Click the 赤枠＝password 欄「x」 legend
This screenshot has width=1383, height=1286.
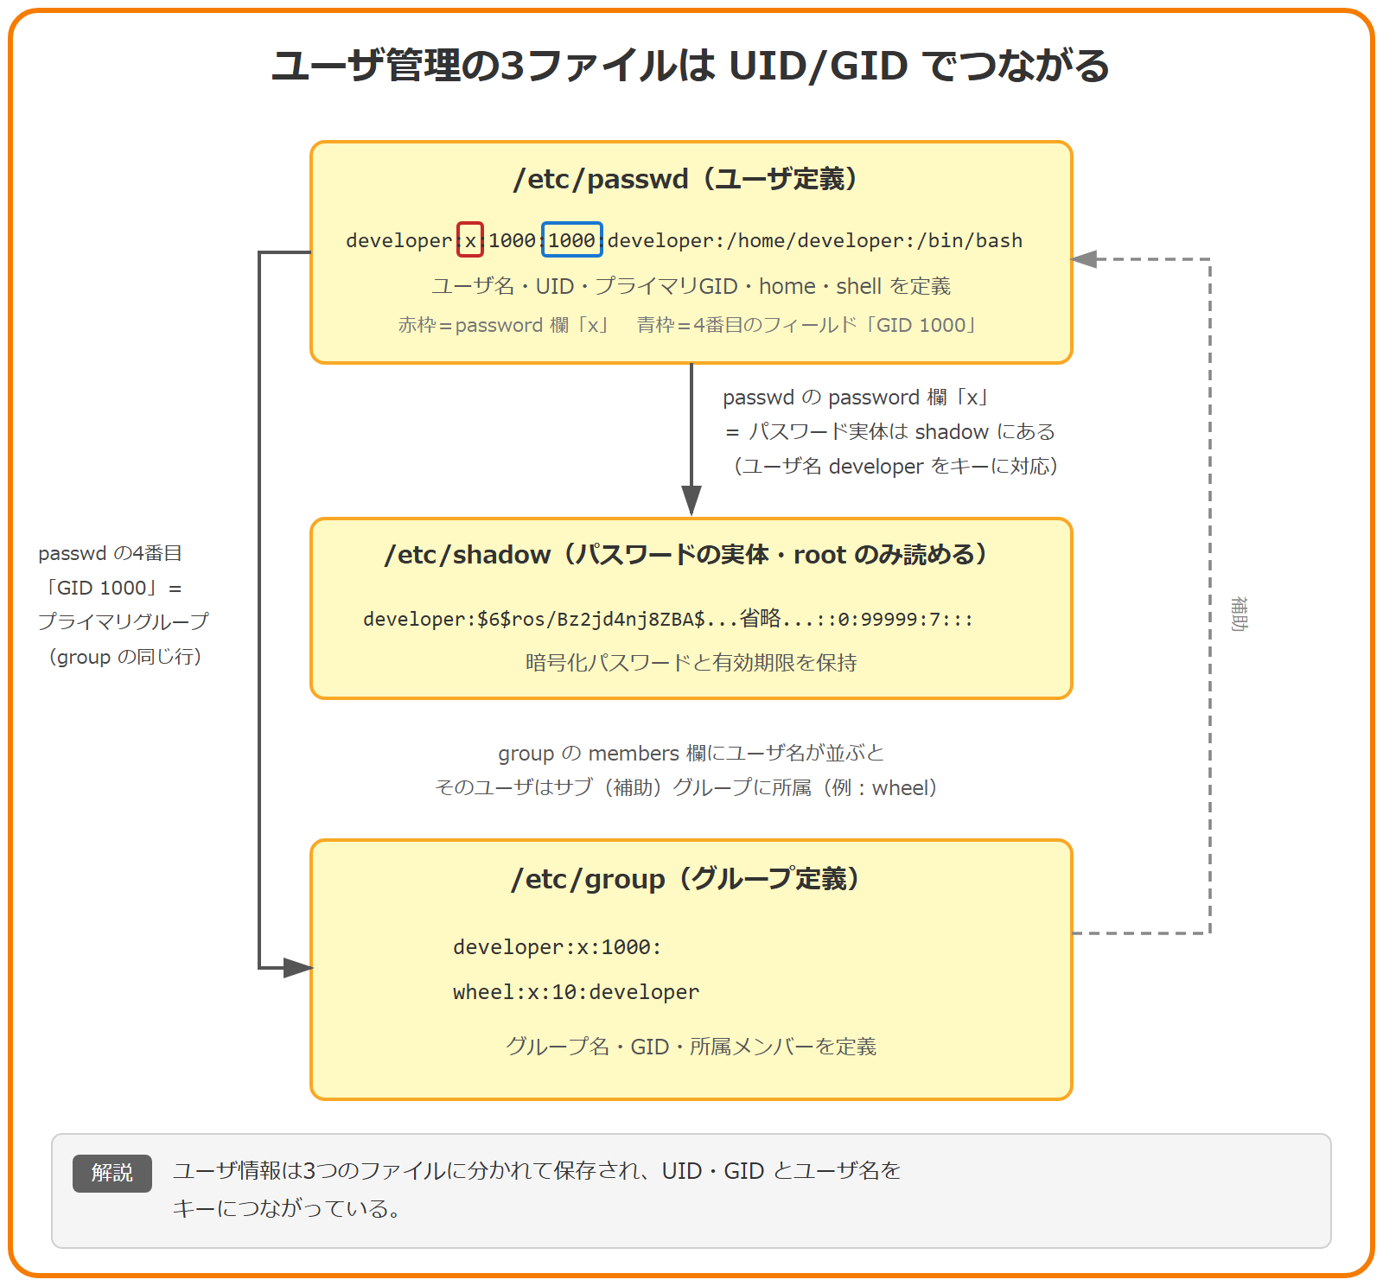[x=506, y=325]
